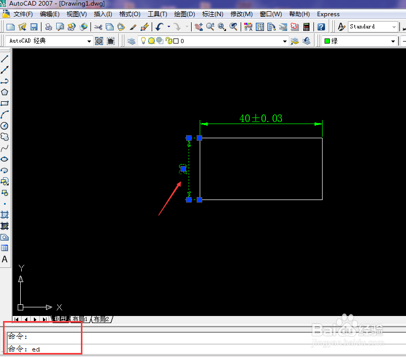Select the Ellipse tool
The height and width of the screenshot is (357, 406).
tap(5, 159)
